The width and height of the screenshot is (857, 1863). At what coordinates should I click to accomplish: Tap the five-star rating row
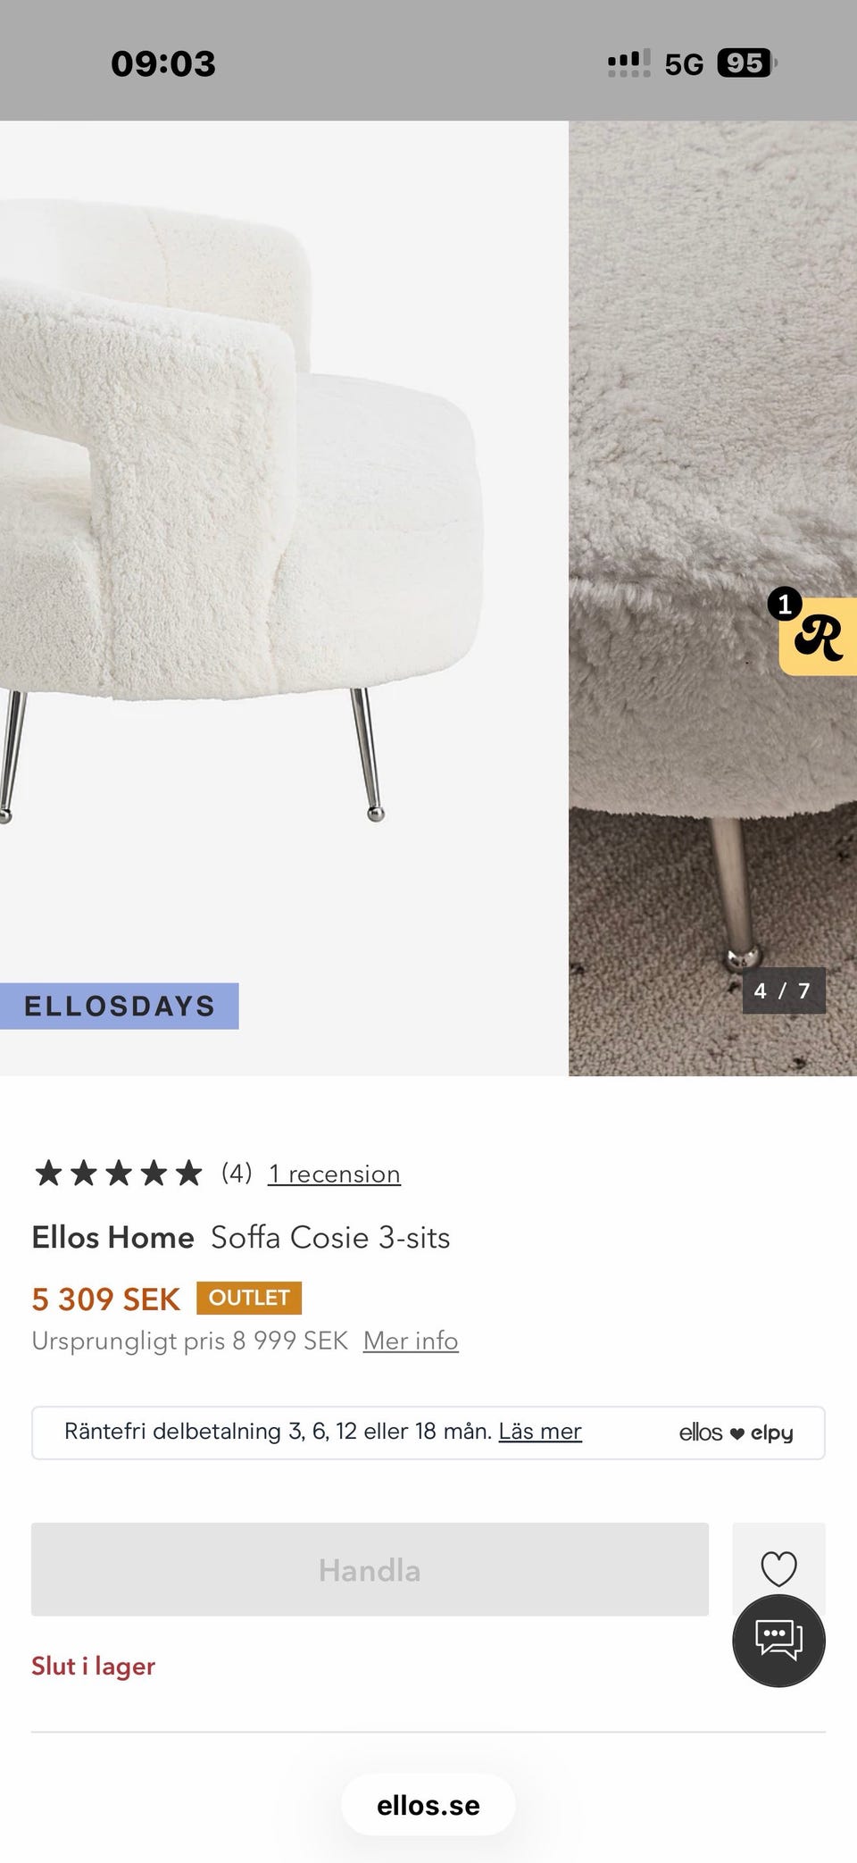pos(119,1173)
